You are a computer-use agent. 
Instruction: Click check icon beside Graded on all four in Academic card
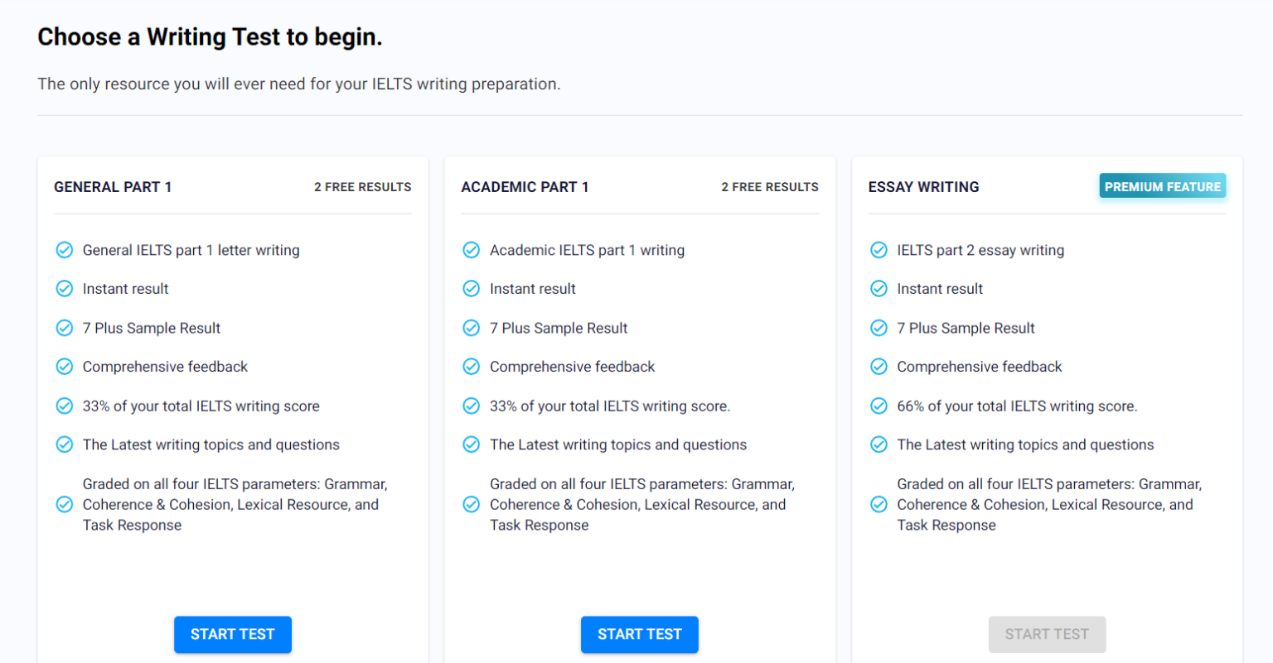(x=471, y=504)
